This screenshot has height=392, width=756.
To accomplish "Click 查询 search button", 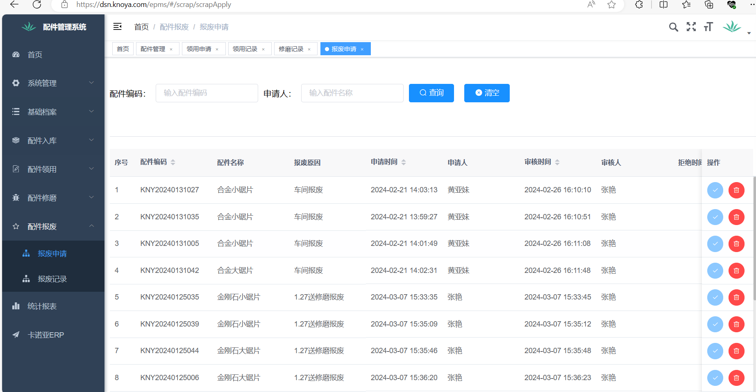I will pos(431,93).
